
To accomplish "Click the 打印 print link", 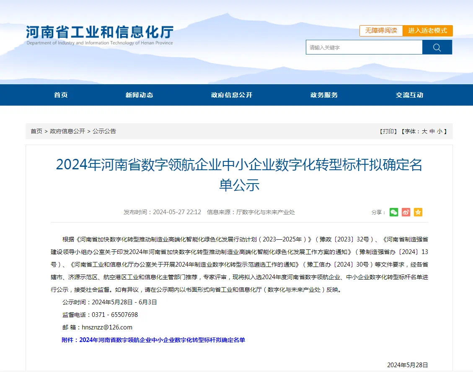I will coord(388,131).
